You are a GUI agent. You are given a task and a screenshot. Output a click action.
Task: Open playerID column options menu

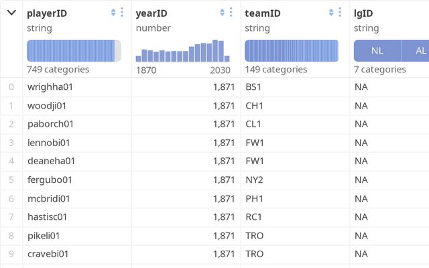click(122, 13)
